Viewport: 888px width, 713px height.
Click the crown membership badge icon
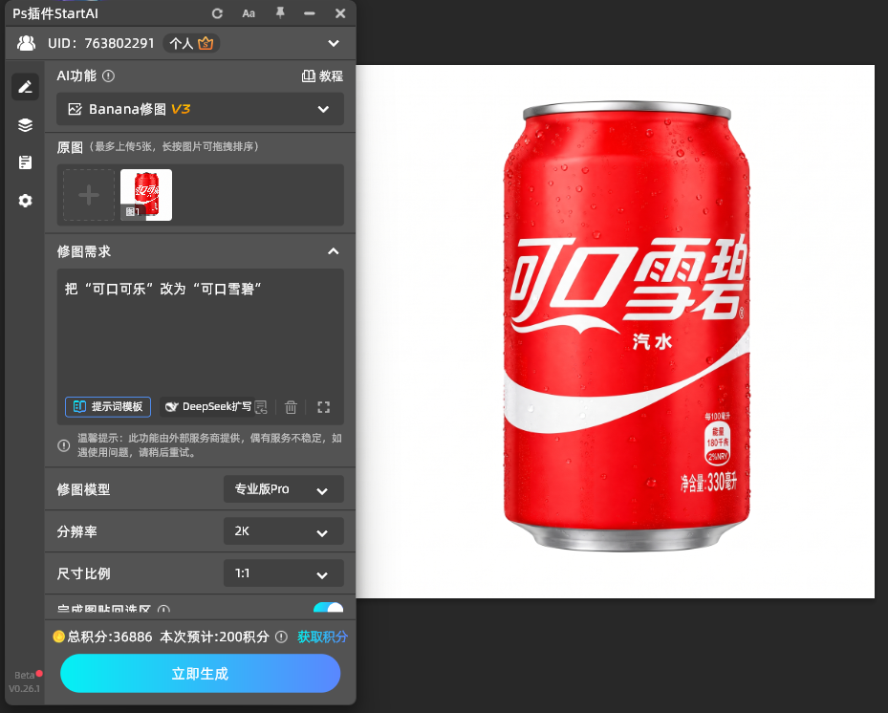point(206,43)
